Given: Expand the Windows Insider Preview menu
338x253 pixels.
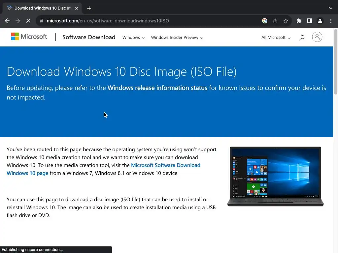Looking at the screenshot, I should click(177, 38).
